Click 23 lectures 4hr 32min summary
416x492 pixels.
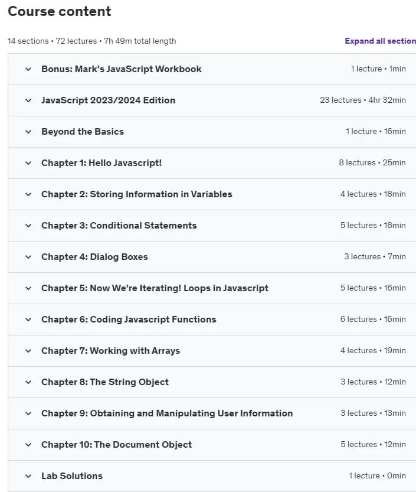point(363,100)
